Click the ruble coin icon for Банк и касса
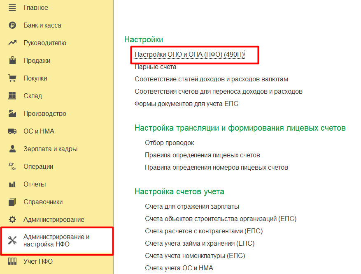 pos(12,25)
